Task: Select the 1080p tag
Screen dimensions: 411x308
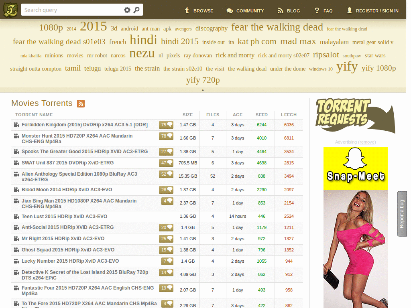Action: 51,28
